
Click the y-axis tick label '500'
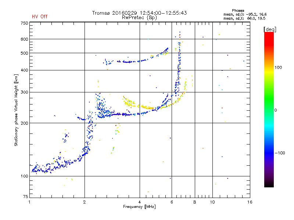pyautogui.click(x=24, y=53)
